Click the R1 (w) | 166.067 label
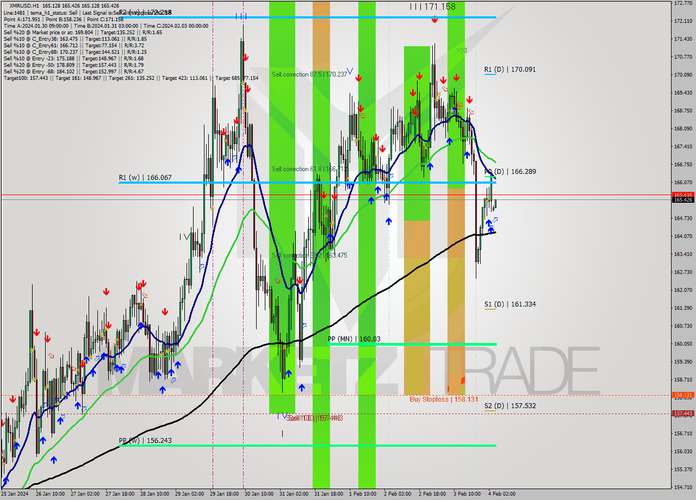696x500 pixels. (145, 178)
